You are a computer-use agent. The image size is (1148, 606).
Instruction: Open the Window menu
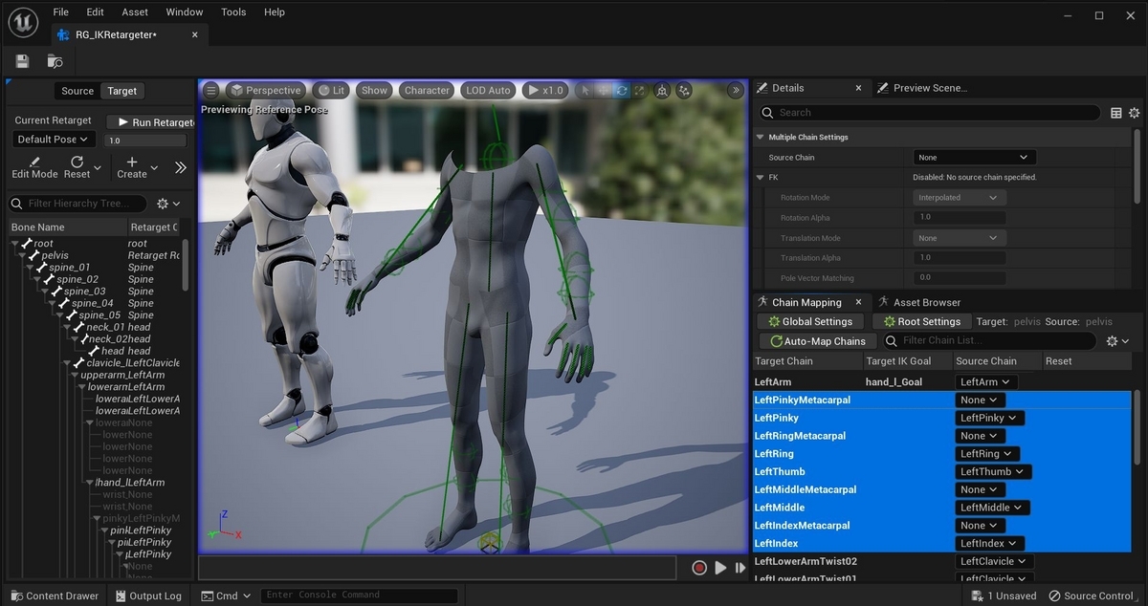[184, 12]
